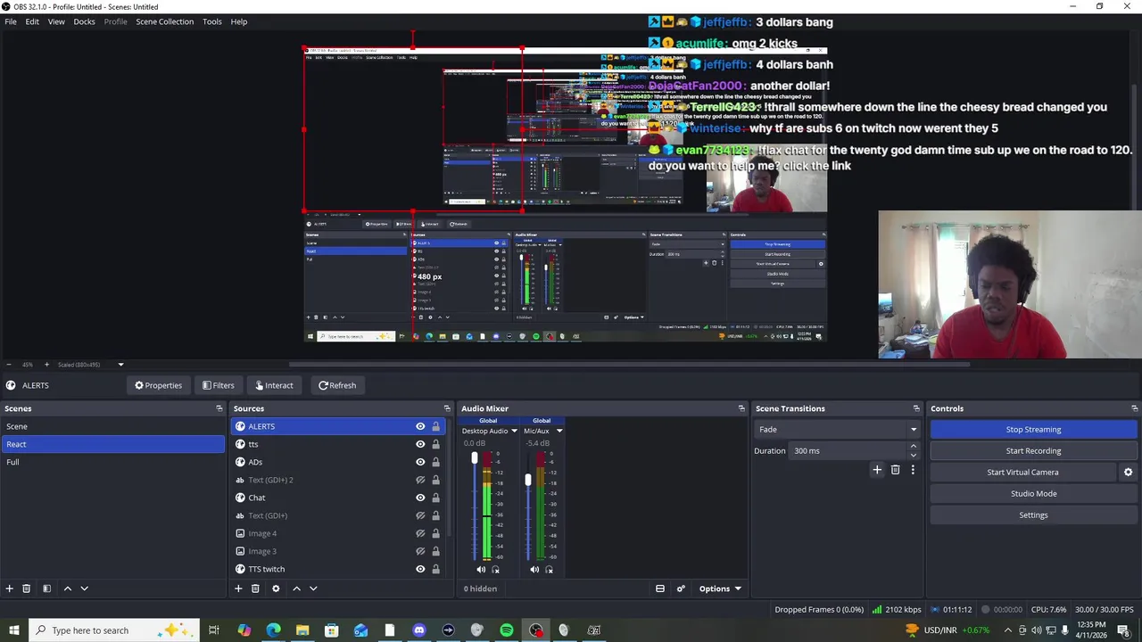
Task: Open source properties gear in Sources toolbar
Action: click(x=276, y=588)
